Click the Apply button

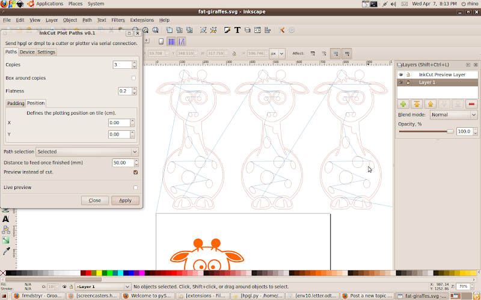tap(125, 200)
